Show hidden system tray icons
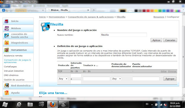This screenshot has height=108, width=185. click(x=152, y=105)
